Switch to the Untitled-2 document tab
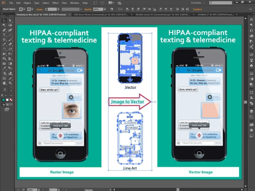The width and height of the screenshot is (255, 191). 216,15
